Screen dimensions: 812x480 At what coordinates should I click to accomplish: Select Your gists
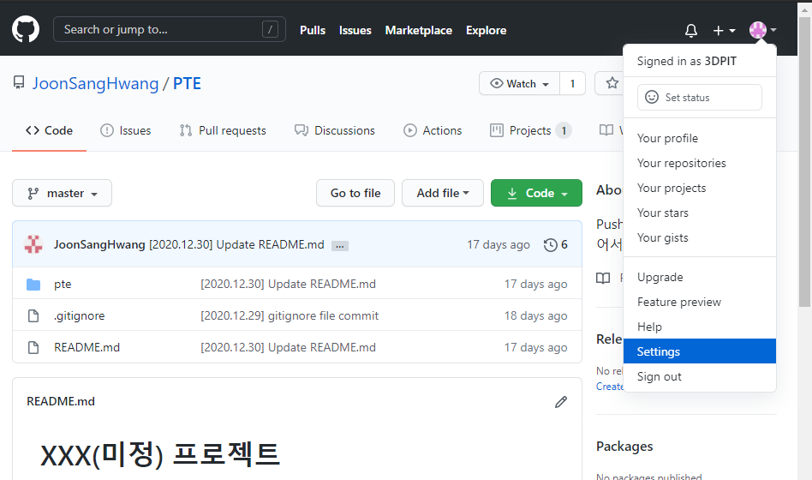[x=700, y=238]
